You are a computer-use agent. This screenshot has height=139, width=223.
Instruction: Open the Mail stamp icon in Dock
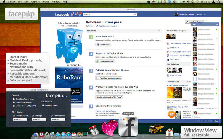[52, 134]
